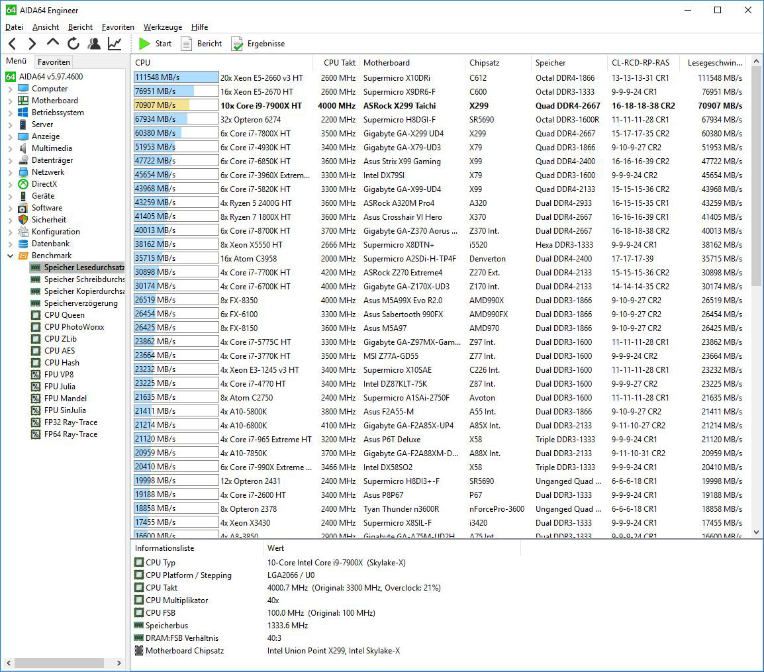Open the user management icon in toolbar

[x=94, y=44]
